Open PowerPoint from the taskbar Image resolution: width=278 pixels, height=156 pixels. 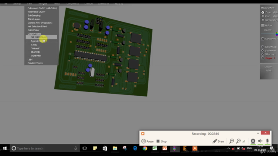click(x=165, y=148)
